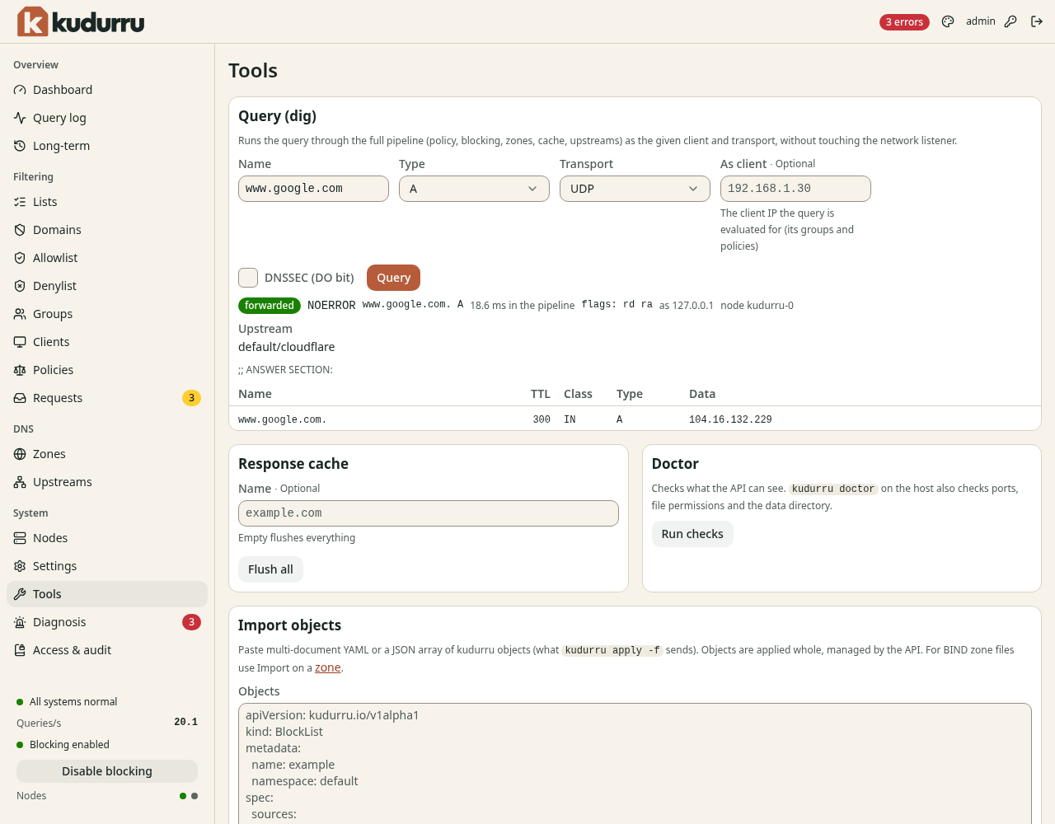Click the Zones globe icon
Viewport: 1055px width, 824px height.
[20, 454]
